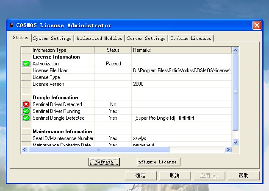
Task: Click the COSMOS app icon in the title bar
Action: (11, 25)
